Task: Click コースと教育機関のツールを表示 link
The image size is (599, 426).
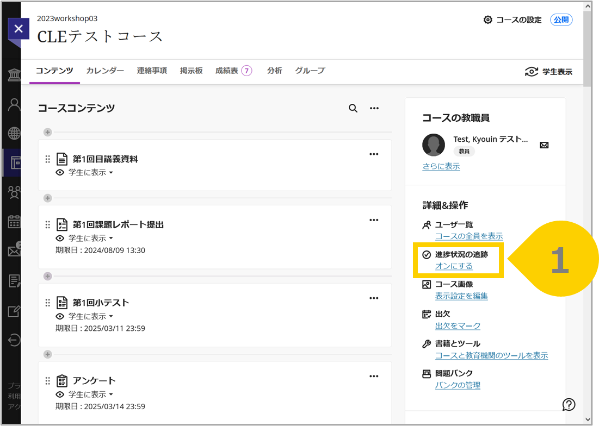Action: coord(491,355)
